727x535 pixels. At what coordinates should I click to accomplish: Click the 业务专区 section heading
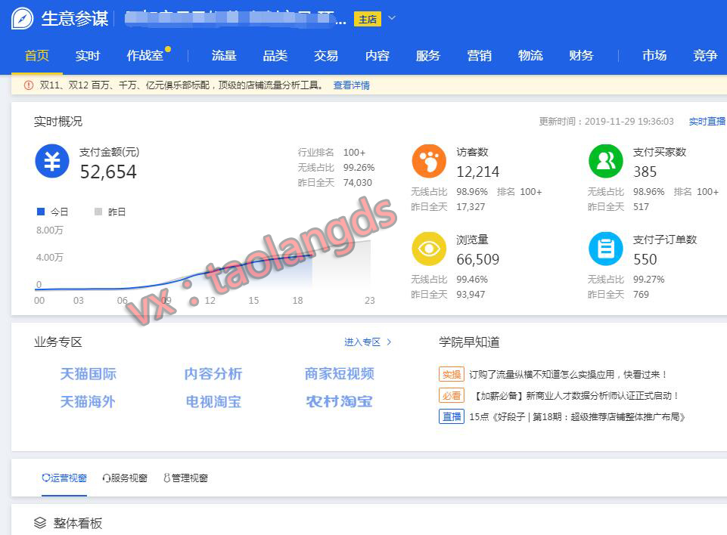tap(58, 342)
